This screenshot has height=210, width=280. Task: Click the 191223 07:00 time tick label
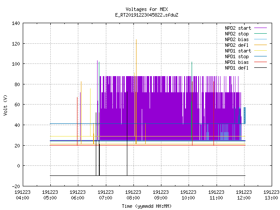[106, 195]
